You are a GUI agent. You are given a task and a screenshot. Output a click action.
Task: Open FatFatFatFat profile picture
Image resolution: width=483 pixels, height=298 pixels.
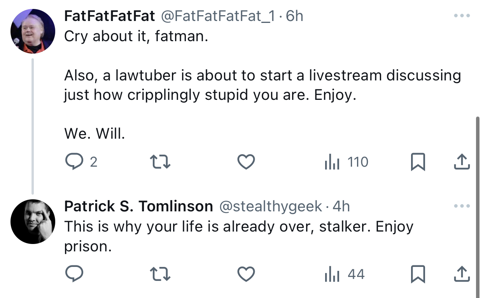click(x=33, y=31)
